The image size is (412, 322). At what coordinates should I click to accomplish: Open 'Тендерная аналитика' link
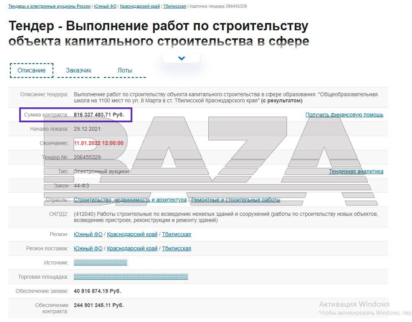[x=356, y=171]
